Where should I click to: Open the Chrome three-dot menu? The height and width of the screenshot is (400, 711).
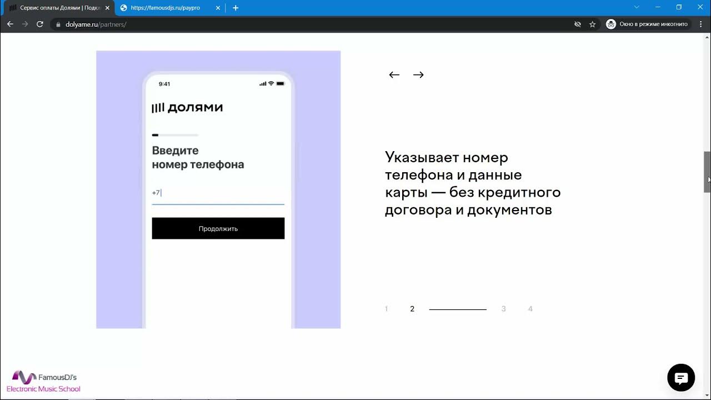(700, 24)
